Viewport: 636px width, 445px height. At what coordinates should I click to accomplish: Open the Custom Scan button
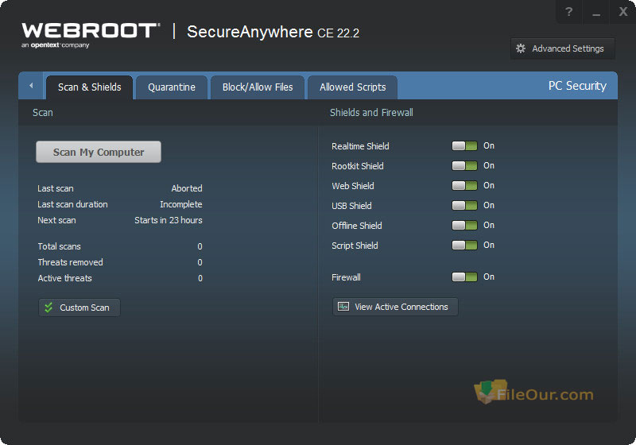tap(79, 308)
